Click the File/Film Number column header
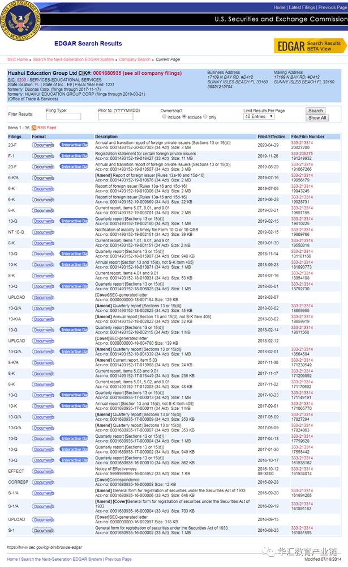 [308, 137]
